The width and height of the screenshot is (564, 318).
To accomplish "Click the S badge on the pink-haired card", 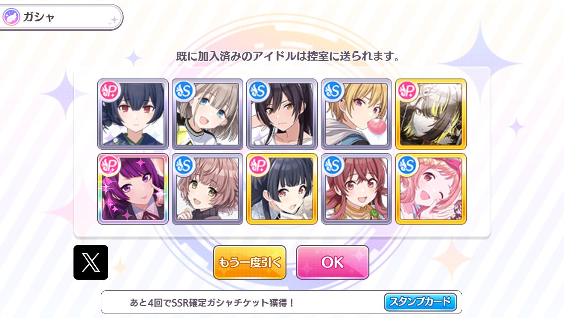I will tap(408, 165).
